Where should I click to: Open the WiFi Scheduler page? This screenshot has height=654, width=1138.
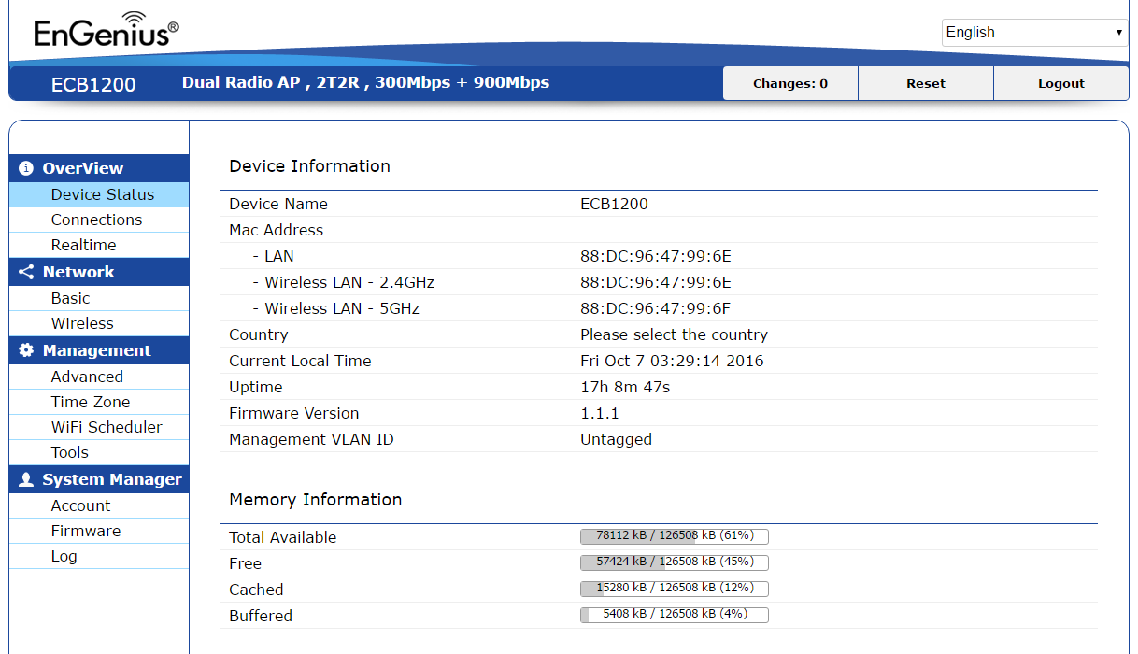point(99,427)
